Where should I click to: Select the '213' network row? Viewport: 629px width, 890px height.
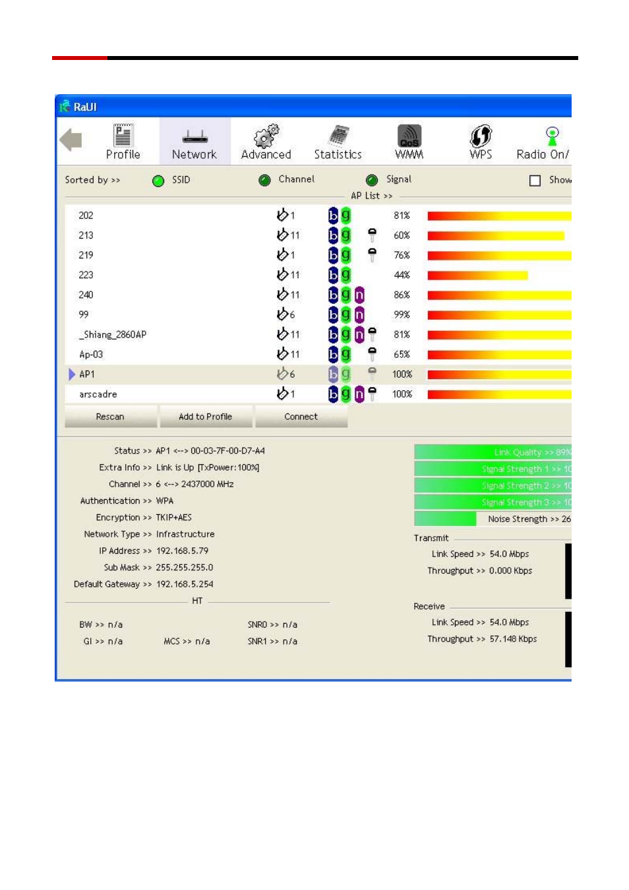point(318,235)
